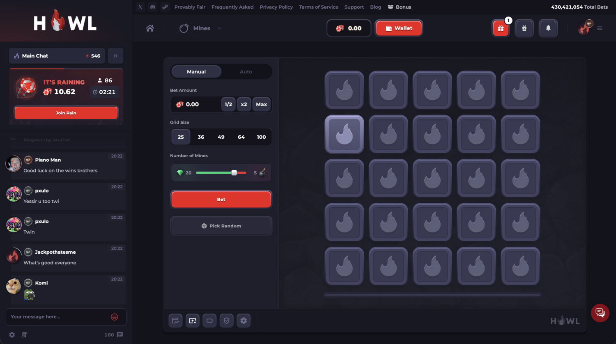This screenshot has height=344, width=616.
Task: Select grid size 36
Action: [x=201, y=137]
